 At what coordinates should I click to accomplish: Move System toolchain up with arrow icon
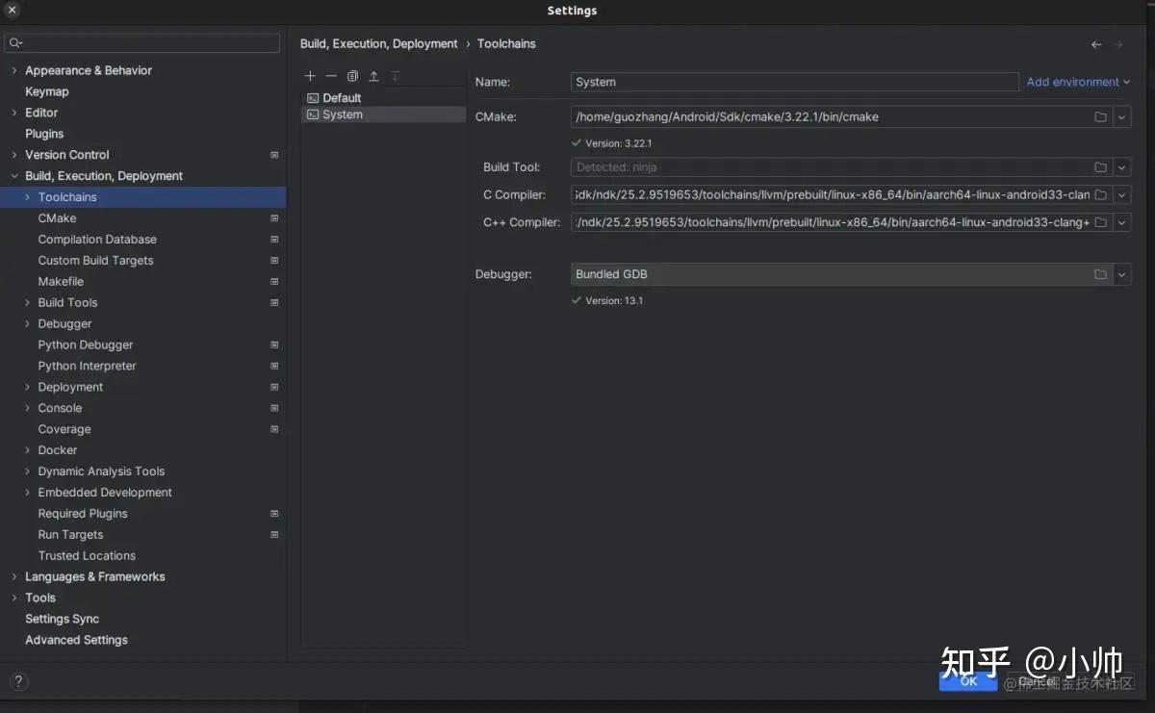click(x=373, y=75)
